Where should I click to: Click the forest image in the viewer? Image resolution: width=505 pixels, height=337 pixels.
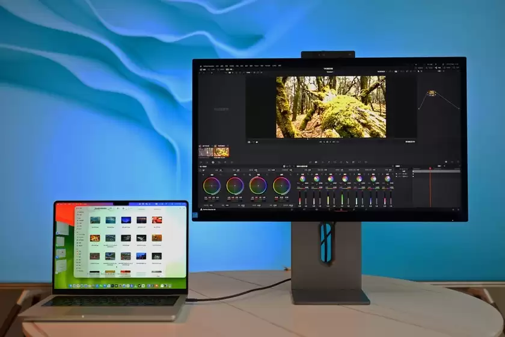tap(331, 107)
